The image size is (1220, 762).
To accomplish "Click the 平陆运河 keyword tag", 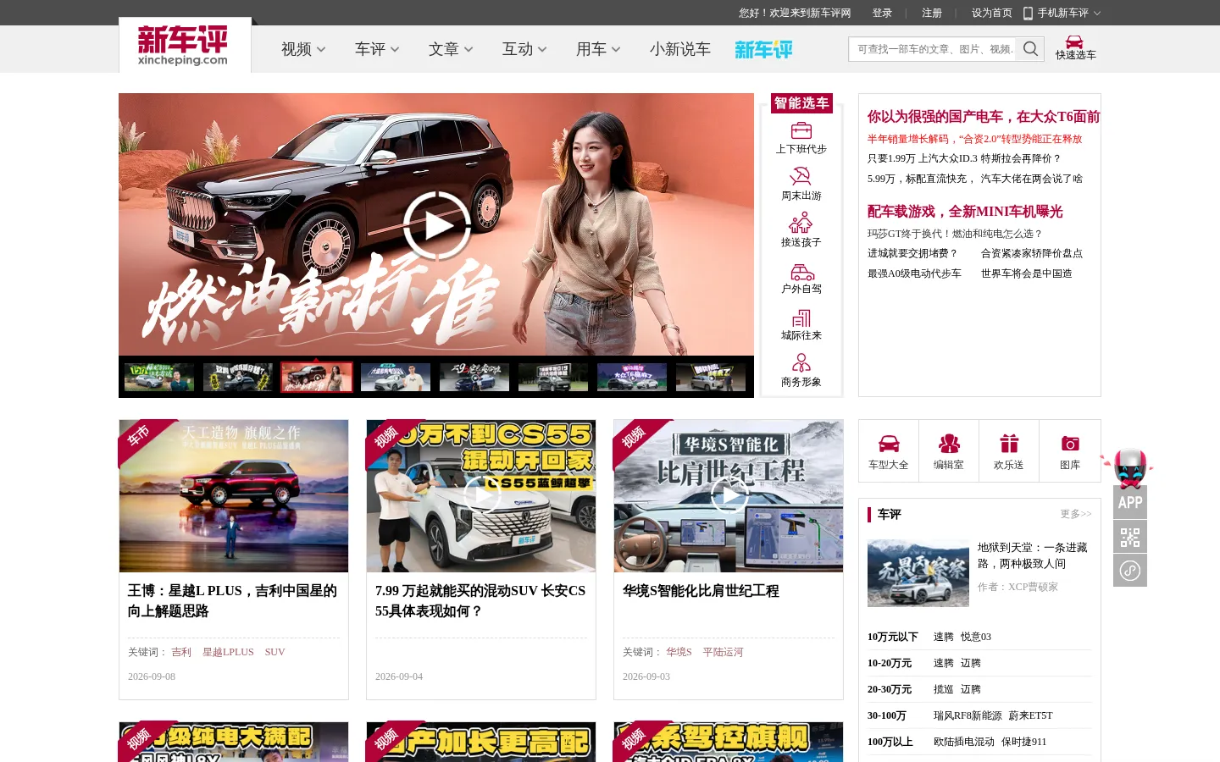I will (723, 652).
